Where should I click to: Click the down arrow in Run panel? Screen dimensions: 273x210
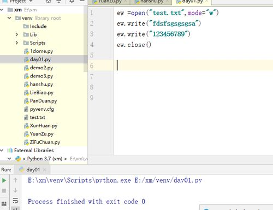(x=15, y=190)
